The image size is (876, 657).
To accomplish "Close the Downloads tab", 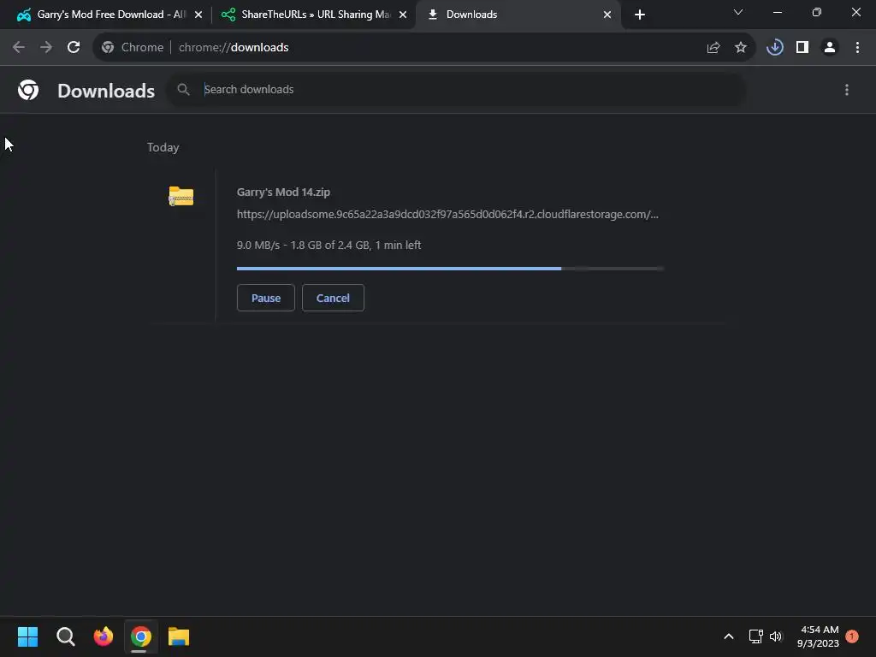I will tap(607, 15).
